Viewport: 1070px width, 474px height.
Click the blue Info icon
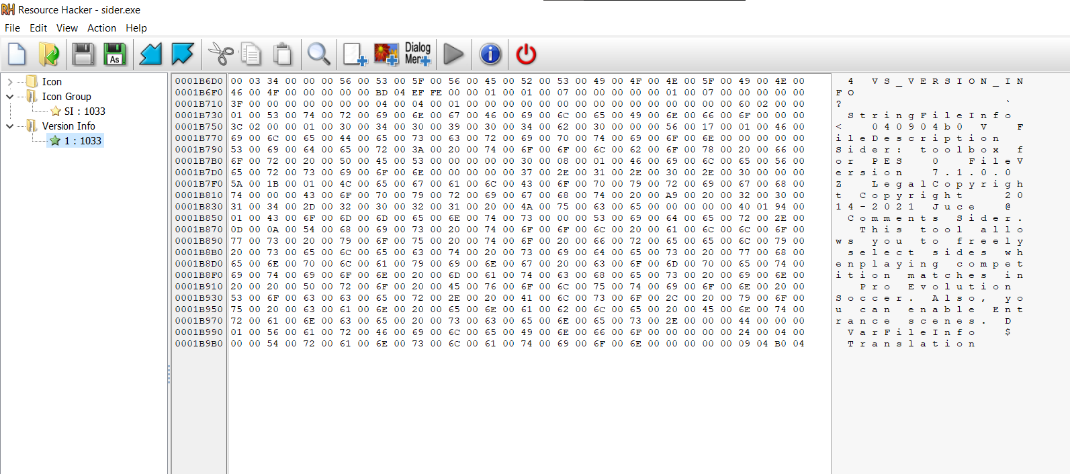click(x=490, y=54)
